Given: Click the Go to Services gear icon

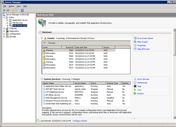Looking at the screenshot, I should [135, 79].
